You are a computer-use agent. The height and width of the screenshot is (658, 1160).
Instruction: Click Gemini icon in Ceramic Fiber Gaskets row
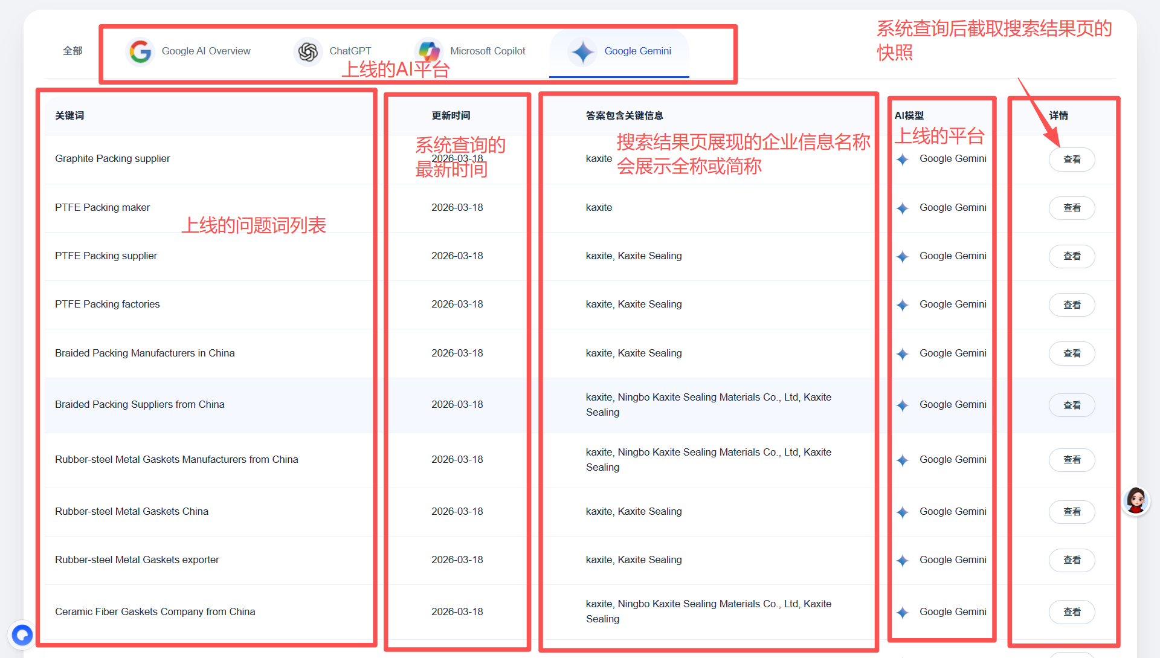coord(903,612)
